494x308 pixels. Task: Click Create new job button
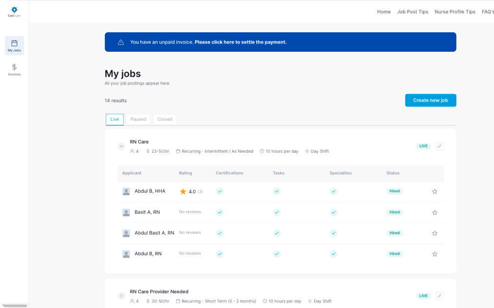[x=431, y=100]
